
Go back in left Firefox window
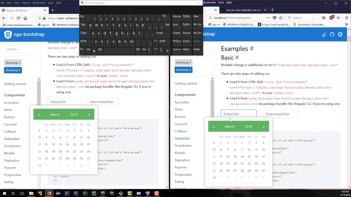tap(4, 18)
